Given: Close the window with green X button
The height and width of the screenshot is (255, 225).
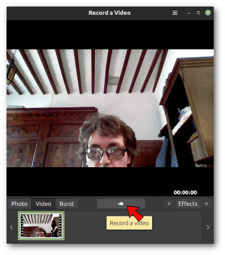Looking at the screenshot, I should pos(208,13).
